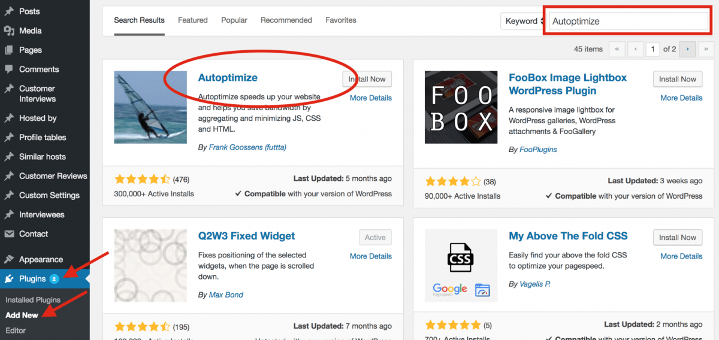This screenshot has height=340, width=719.
Task: Switch to the Recommended tab
Action: tap(286, 20)
